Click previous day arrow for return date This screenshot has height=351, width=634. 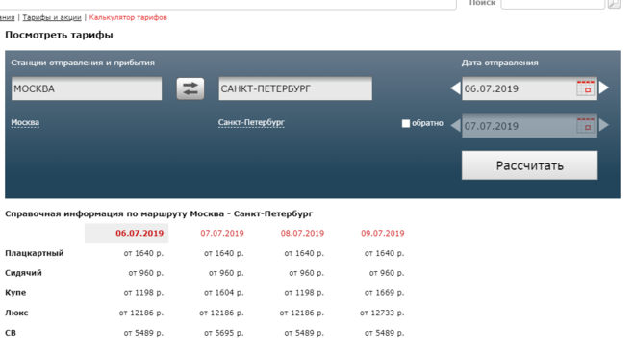[455, 125]
